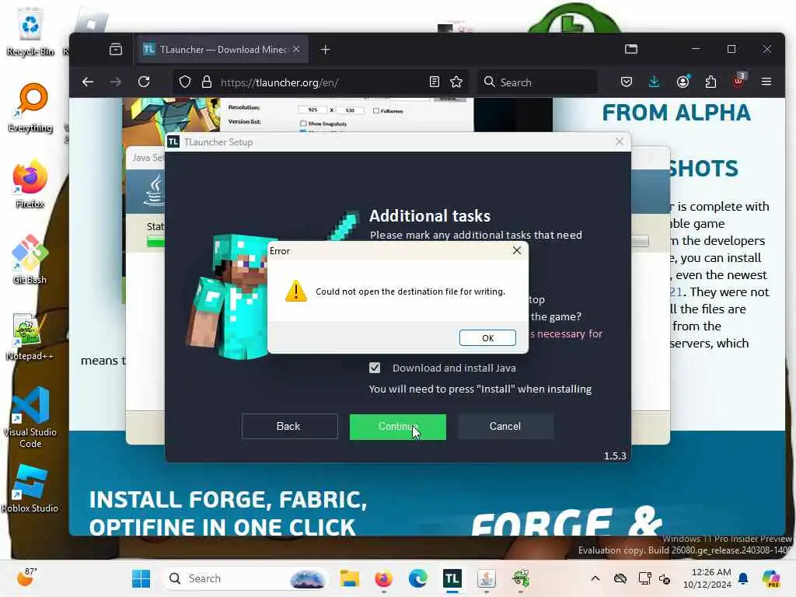Click the site security padlock icon
Viewport: 796px width, 597px height.
[207, 82]
